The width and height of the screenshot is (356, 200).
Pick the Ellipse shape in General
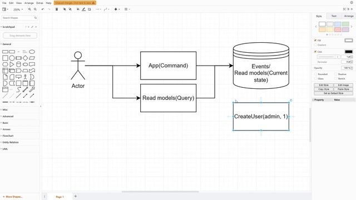(32, 52)
